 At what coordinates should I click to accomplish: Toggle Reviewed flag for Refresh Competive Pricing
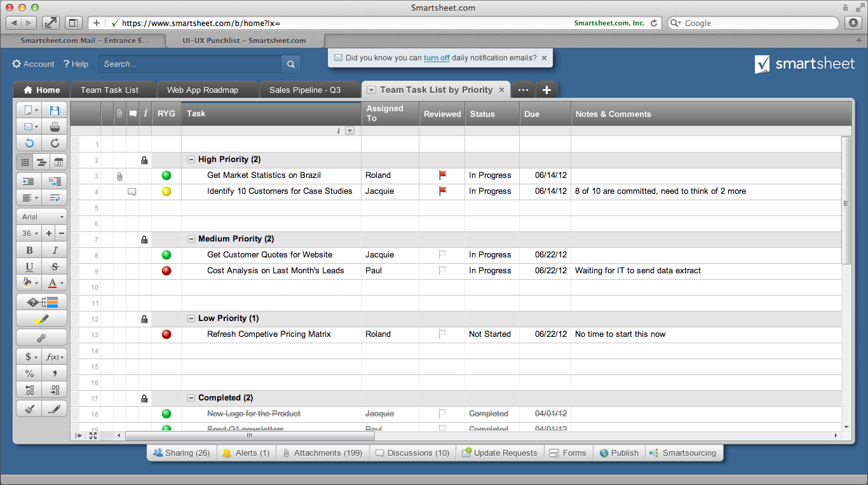click(443, 334)
